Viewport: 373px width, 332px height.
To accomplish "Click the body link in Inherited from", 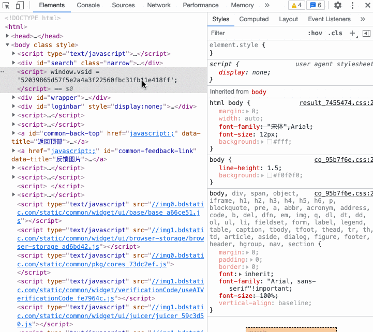I will 259,92.
